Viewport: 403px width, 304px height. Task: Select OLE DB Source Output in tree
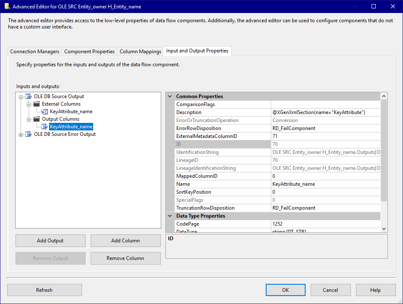(59, 96)
